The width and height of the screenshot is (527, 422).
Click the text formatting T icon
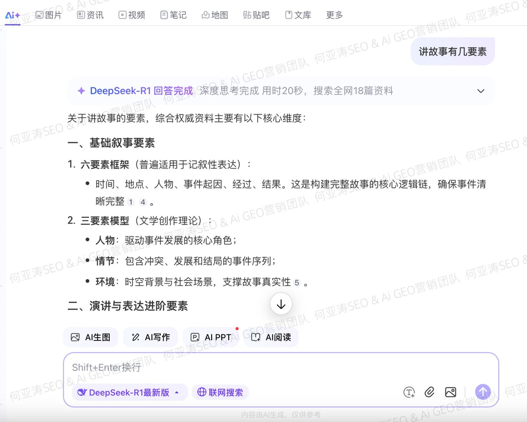tap(409, 392)
